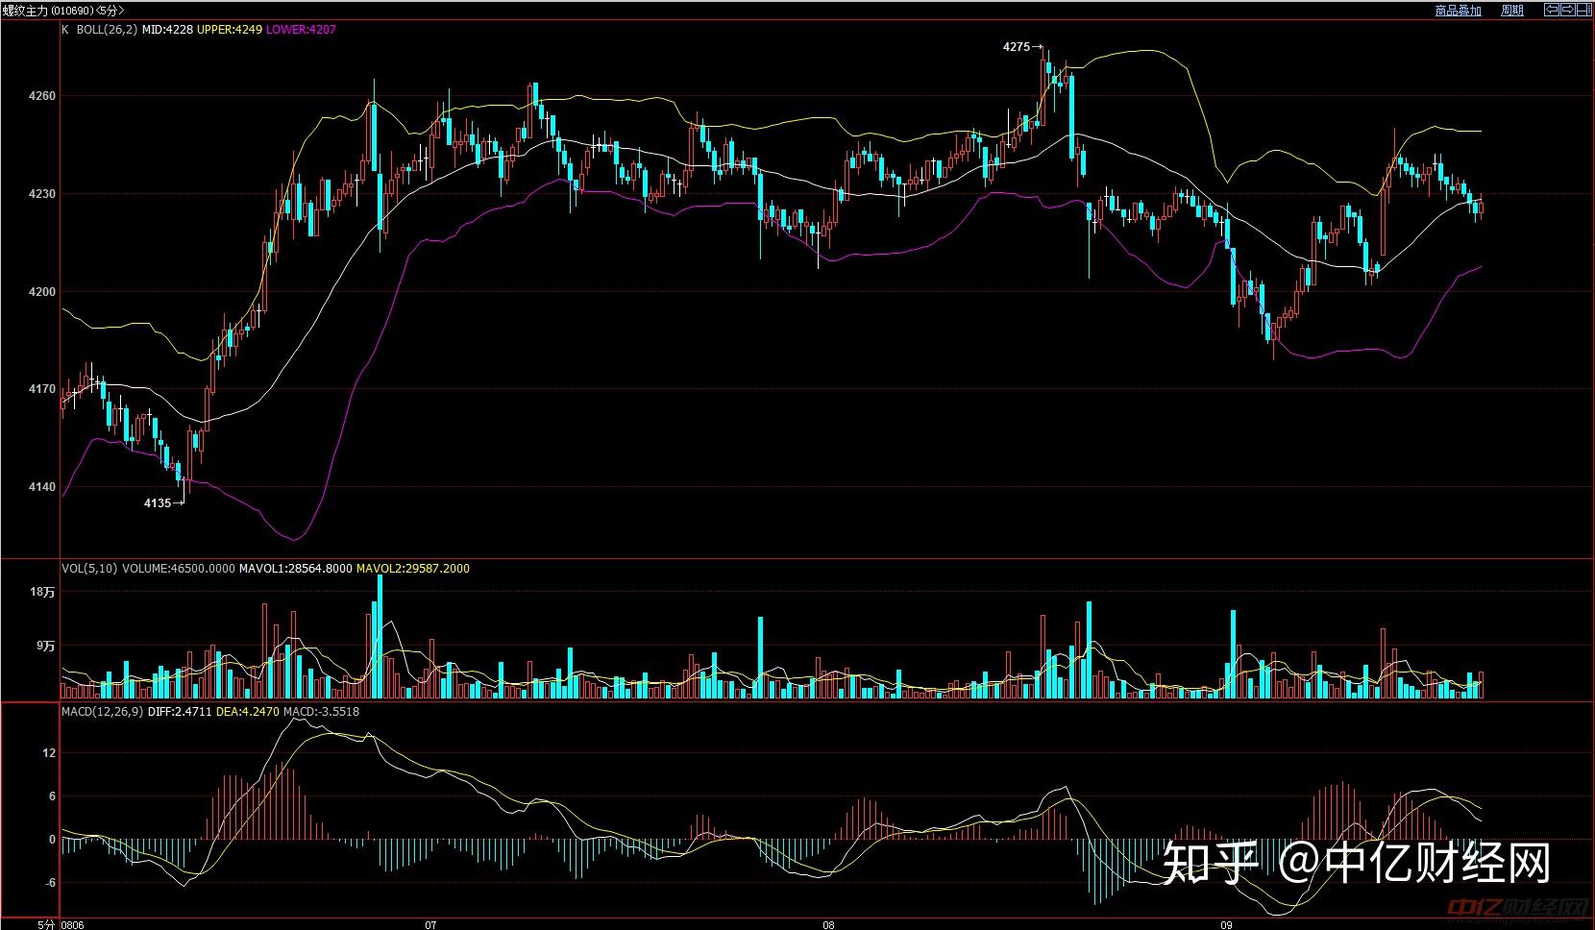1595x930 pixels.
Task: Click the 09 date marker on time axis
Action: click(x=1226, y=924)
